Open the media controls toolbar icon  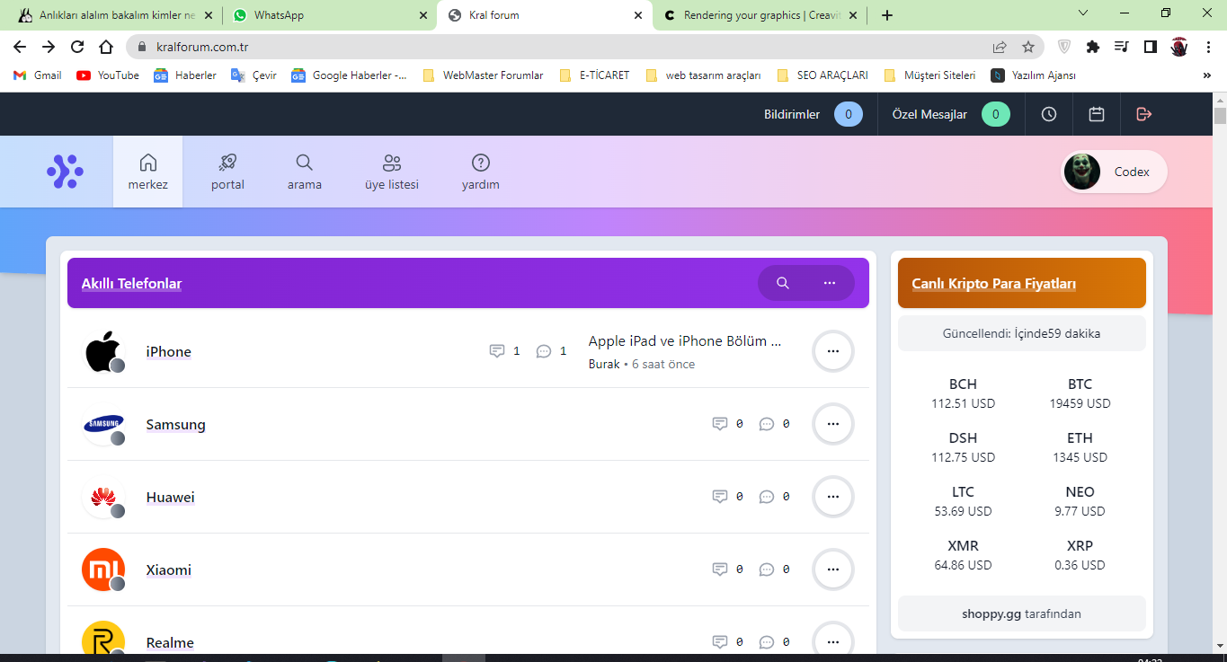[1122, 47]
